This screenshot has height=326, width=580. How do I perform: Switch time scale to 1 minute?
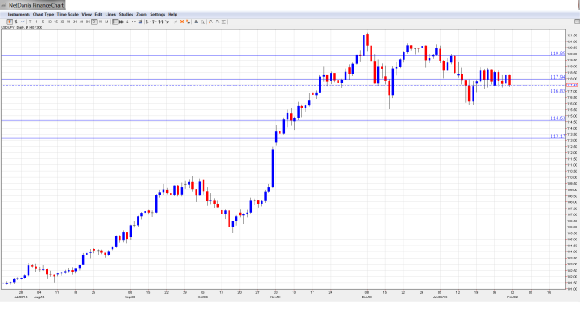pyautogui.click(x=36, y=22)
